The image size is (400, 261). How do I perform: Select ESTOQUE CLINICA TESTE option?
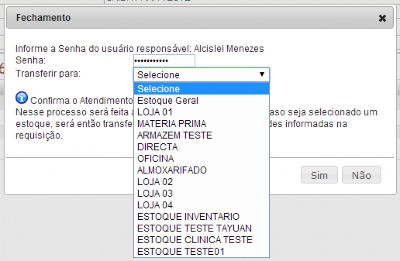(201, 240)
